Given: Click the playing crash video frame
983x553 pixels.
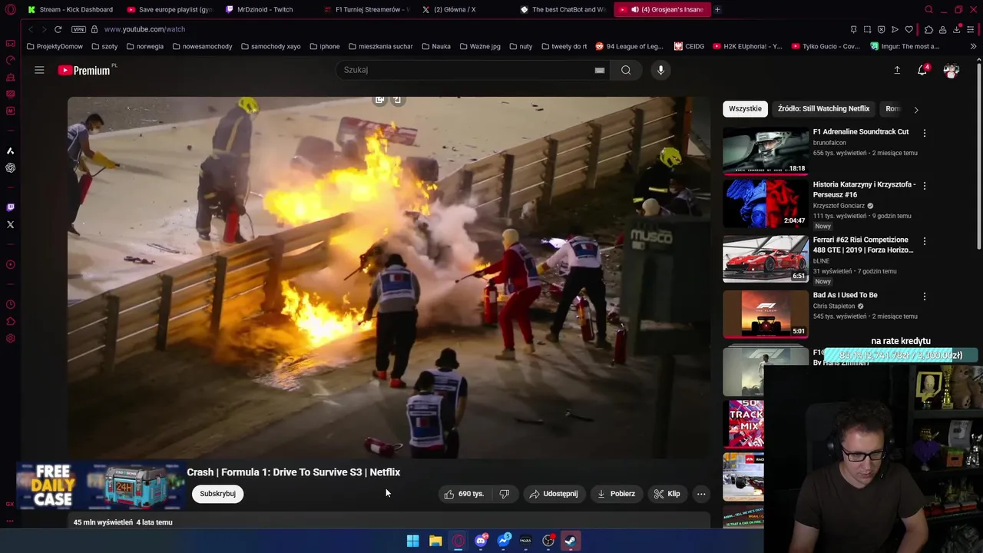Looking at the screenshot, I should click(389, 277).
